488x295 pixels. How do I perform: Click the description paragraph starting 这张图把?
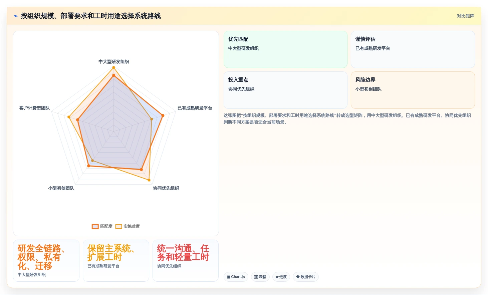tap(347, 119)
